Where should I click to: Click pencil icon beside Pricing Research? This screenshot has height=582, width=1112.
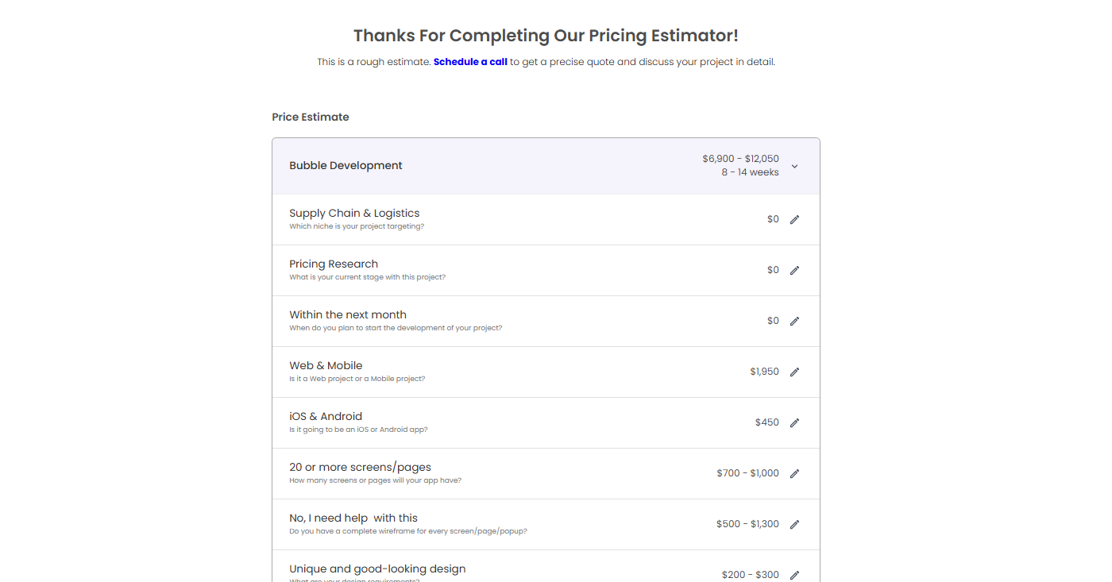coord(794,270)
